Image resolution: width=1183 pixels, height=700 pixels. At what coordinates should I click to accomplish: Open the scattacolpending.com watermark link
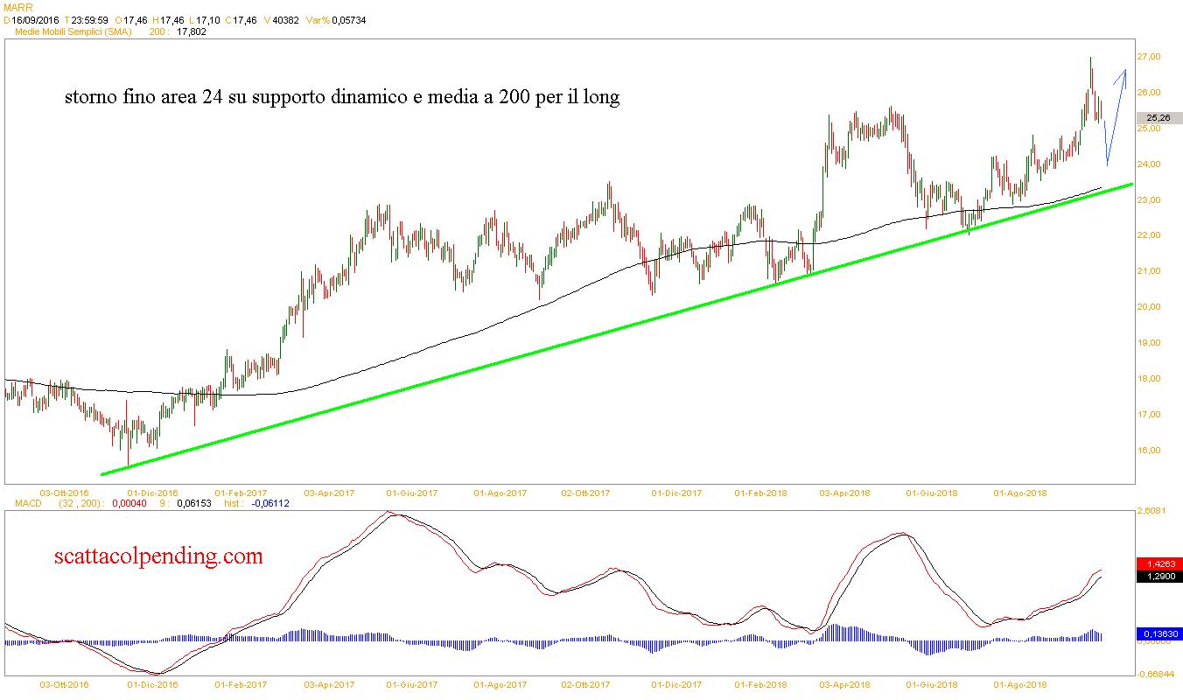157,556
